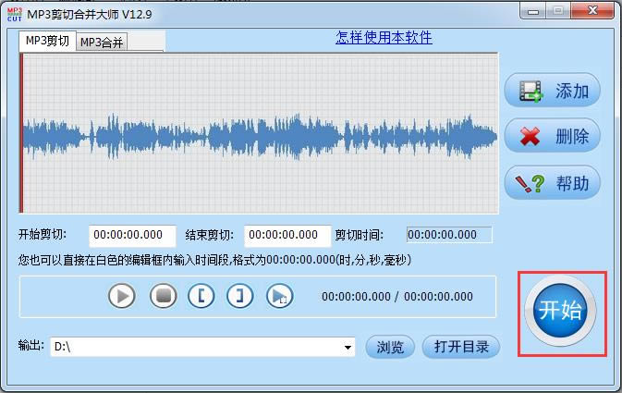
Task: Play the selected cut segment
Action: tap(280, 296)
